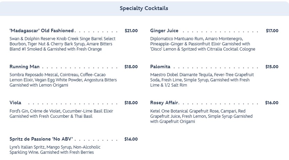Click the Specialty Cocktails section header
Image resolution: width=289 pixels, height=160 pixels.
coord(144,8)
